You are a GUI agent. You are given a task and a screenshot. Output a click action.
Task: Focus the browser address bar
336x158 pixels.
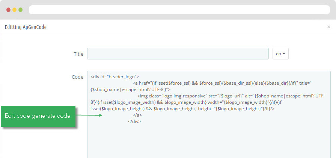[x=179, y=10]
